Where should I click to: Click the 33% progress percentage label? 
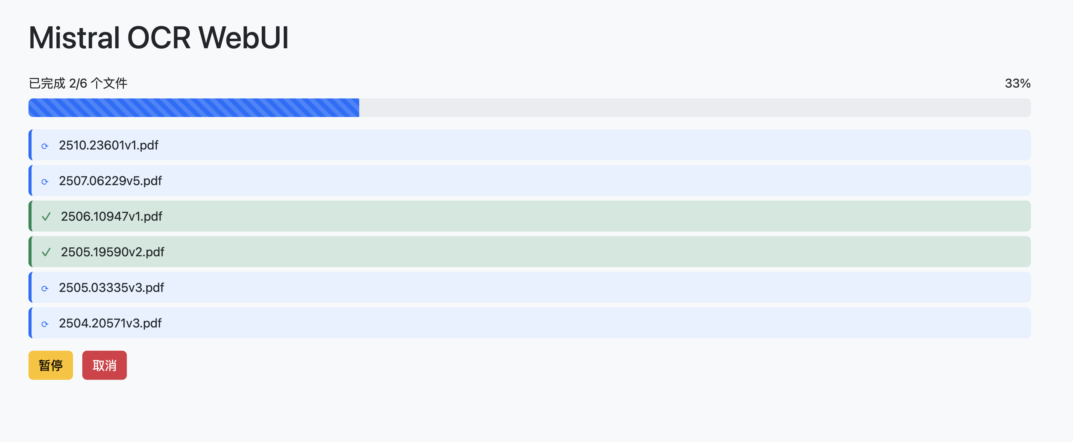click(1018, 83)
